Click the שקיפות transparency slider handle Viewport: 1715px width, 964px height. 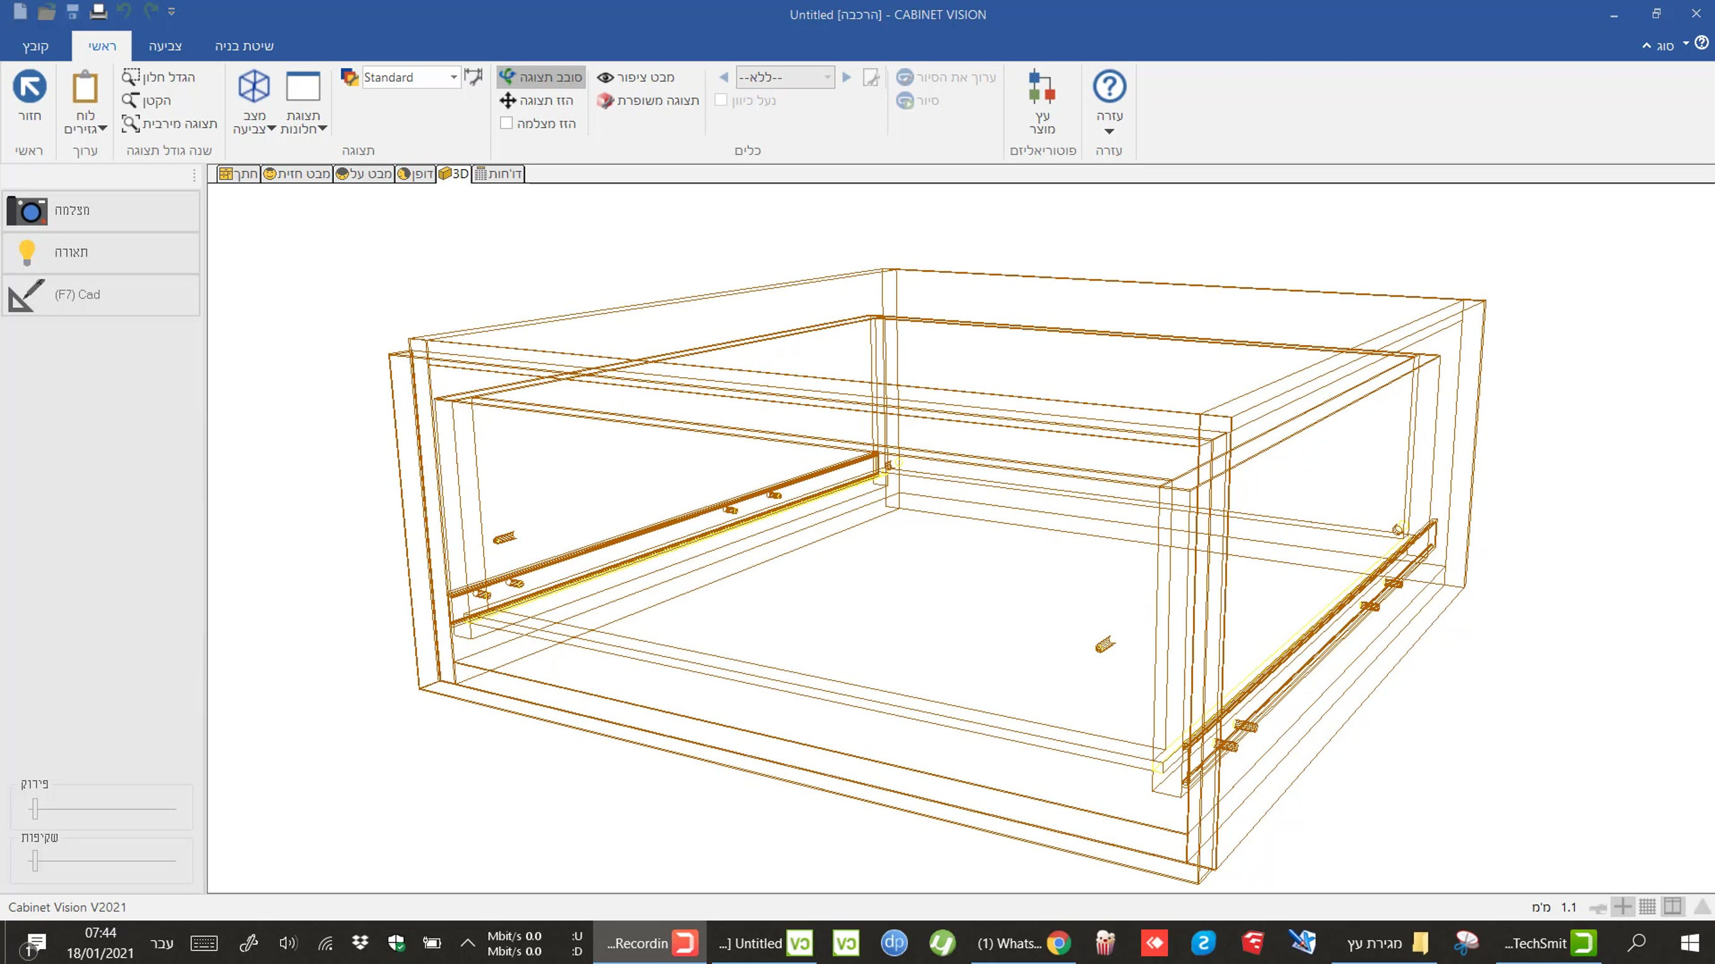(x=35, y=860)
